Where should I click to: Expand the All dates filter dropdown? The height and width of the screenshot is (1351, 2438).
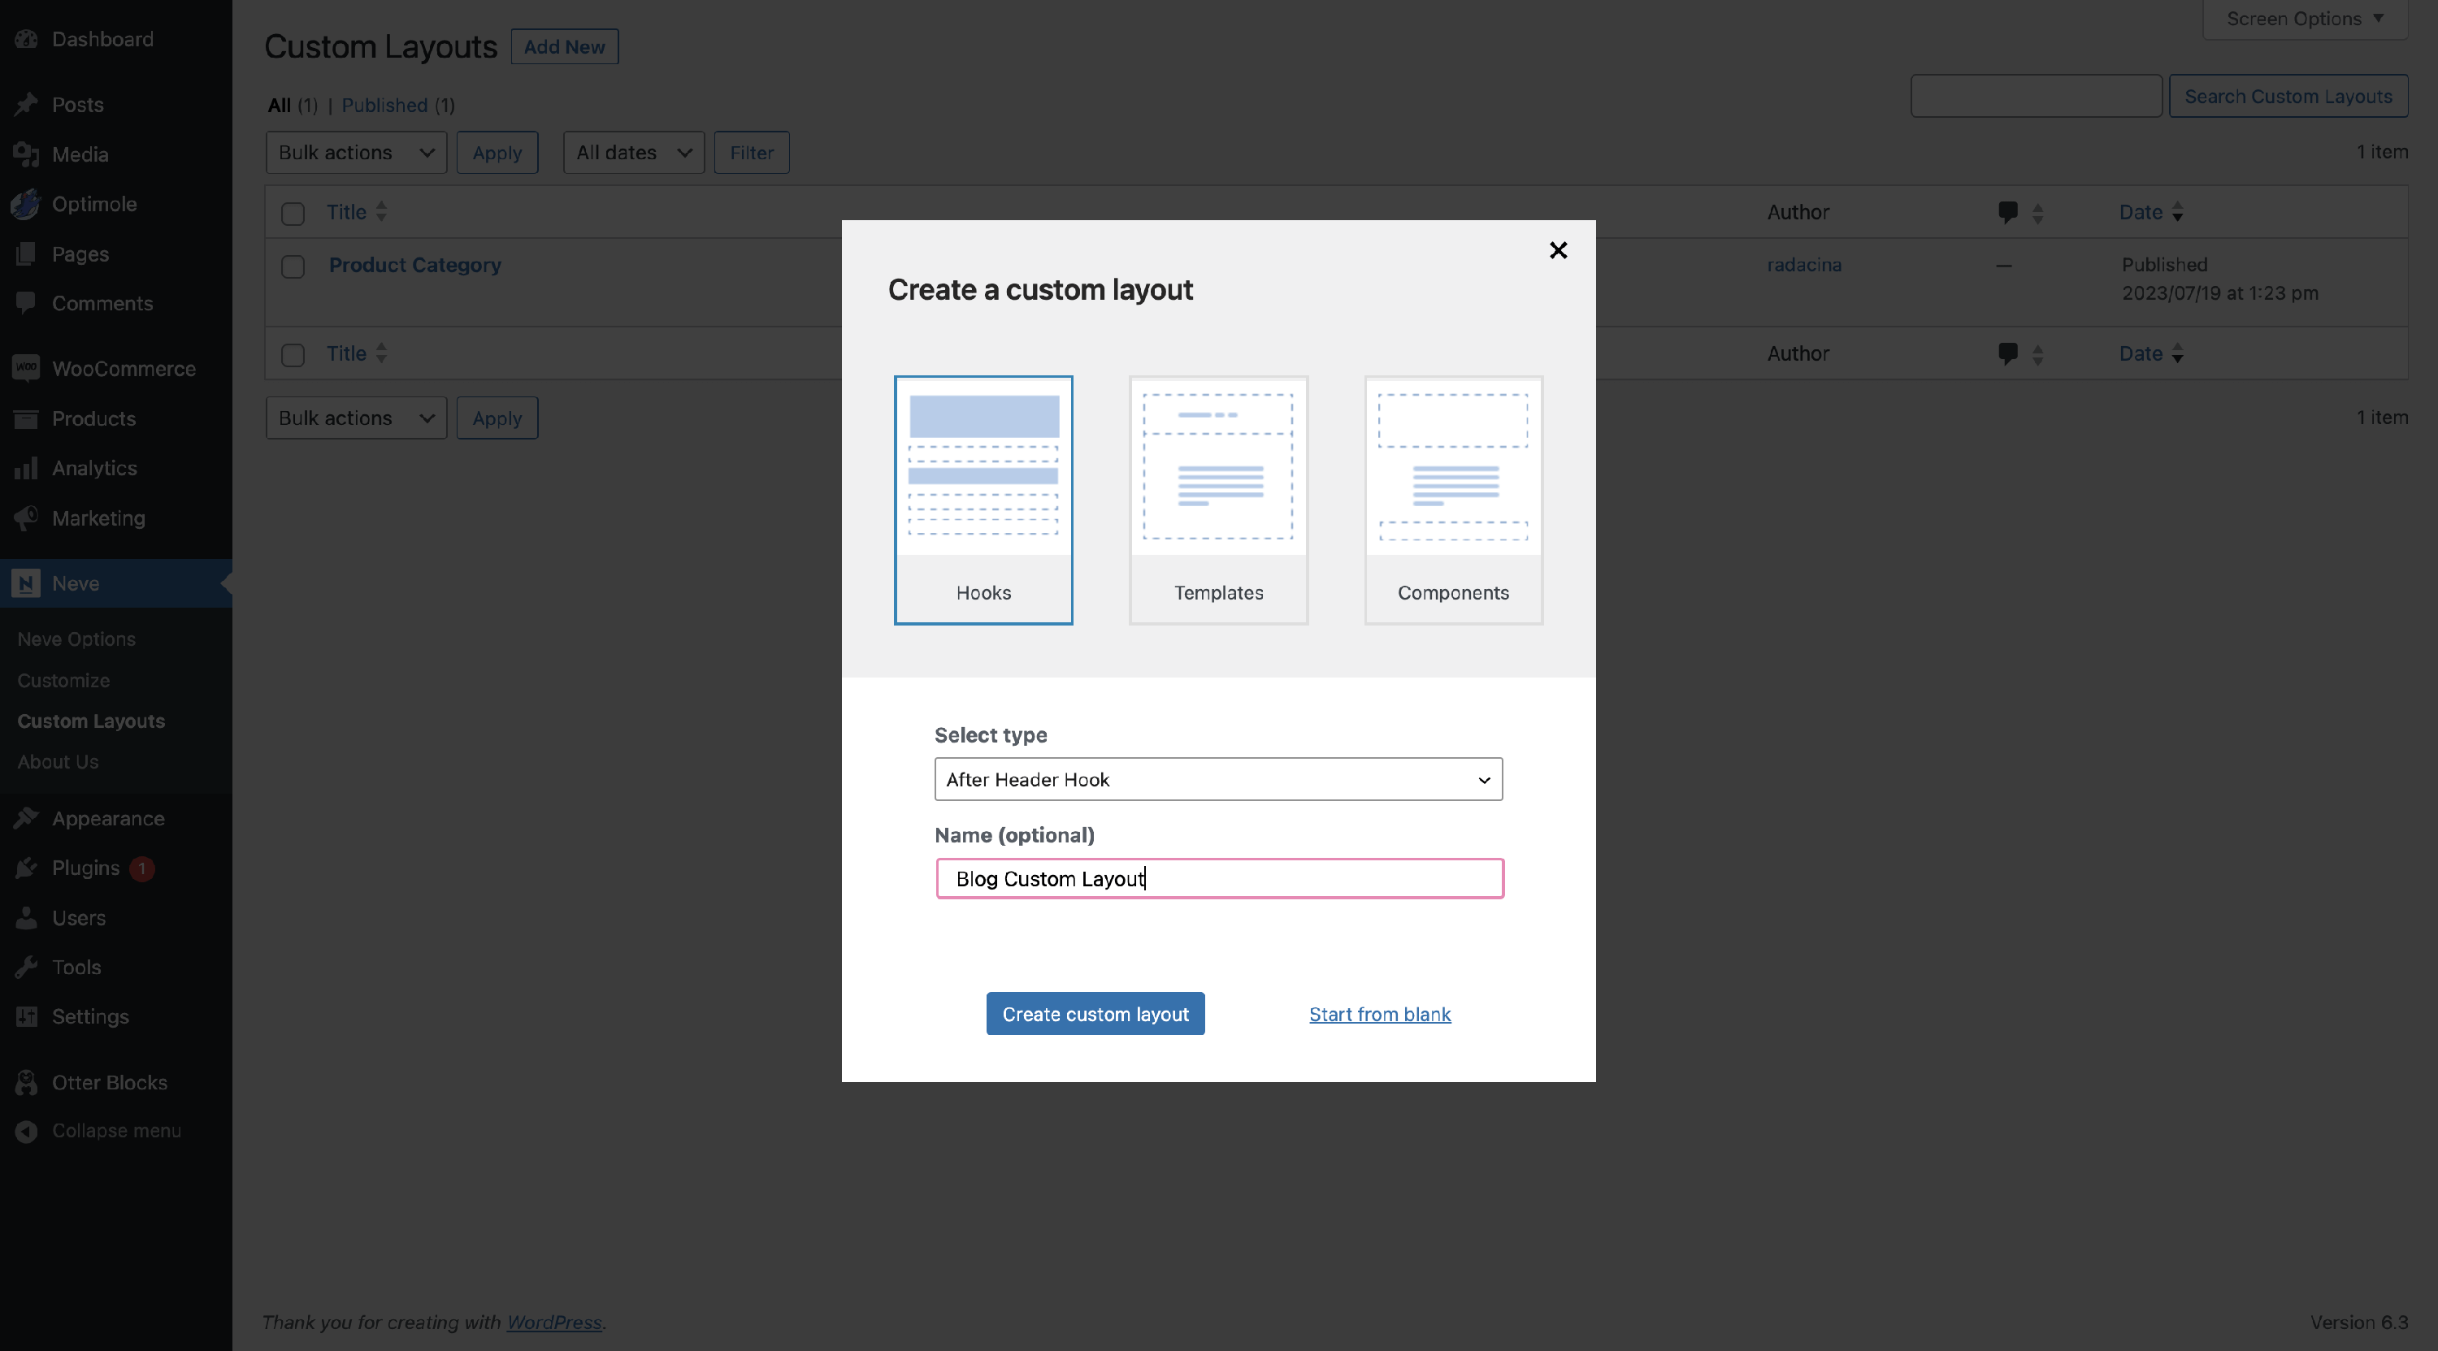(x=633, y=152)
